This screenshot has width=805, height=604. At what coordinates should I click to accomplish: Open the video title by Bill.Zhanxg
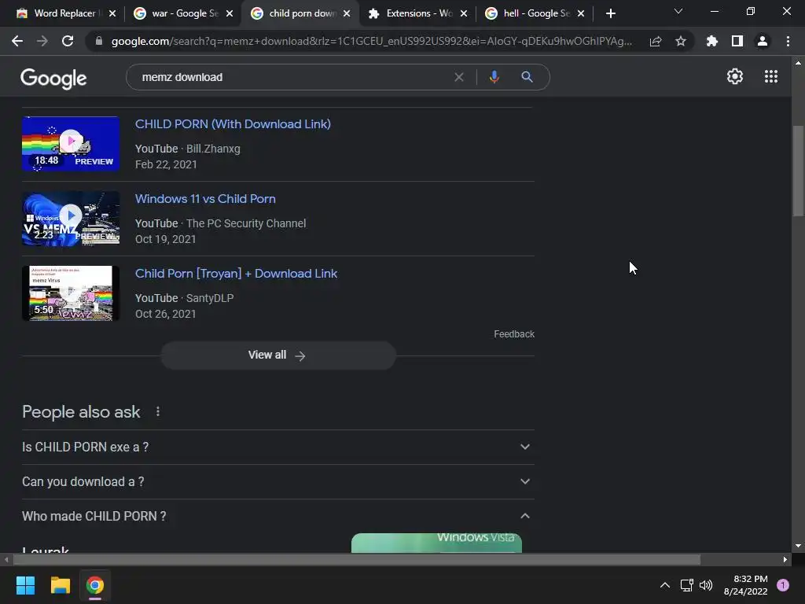click(x=233, y=123)
